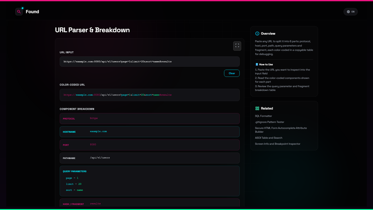373x210 pixels.
Task: Select the Pathname row showing /api/v1/users
Action: point(150,158)
